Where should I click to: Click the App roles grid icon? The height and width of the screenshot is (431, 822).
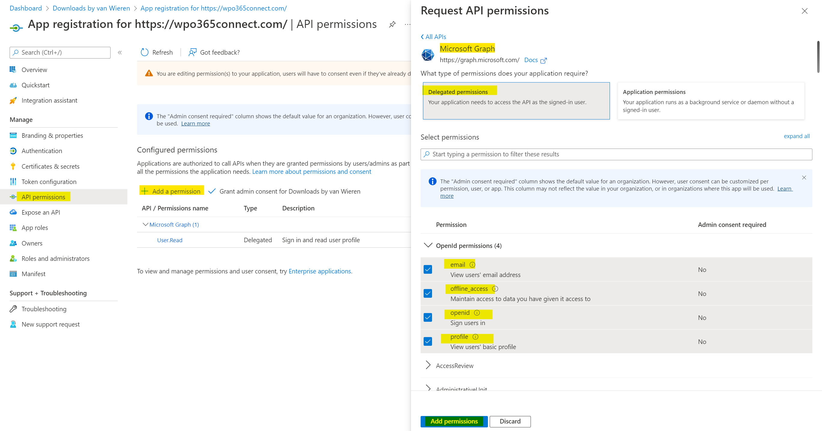click(13, 228)
